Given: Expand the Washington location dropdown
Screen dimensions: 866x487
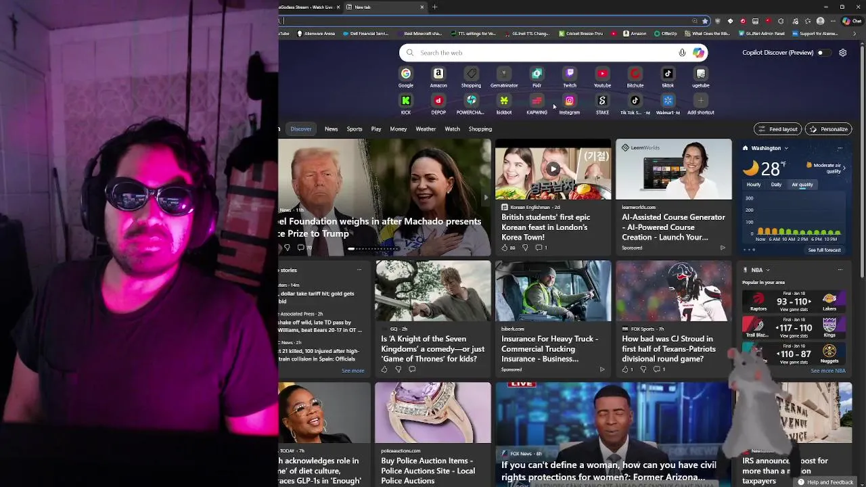Looking at the screenshot, I should [x=786, y=148].
